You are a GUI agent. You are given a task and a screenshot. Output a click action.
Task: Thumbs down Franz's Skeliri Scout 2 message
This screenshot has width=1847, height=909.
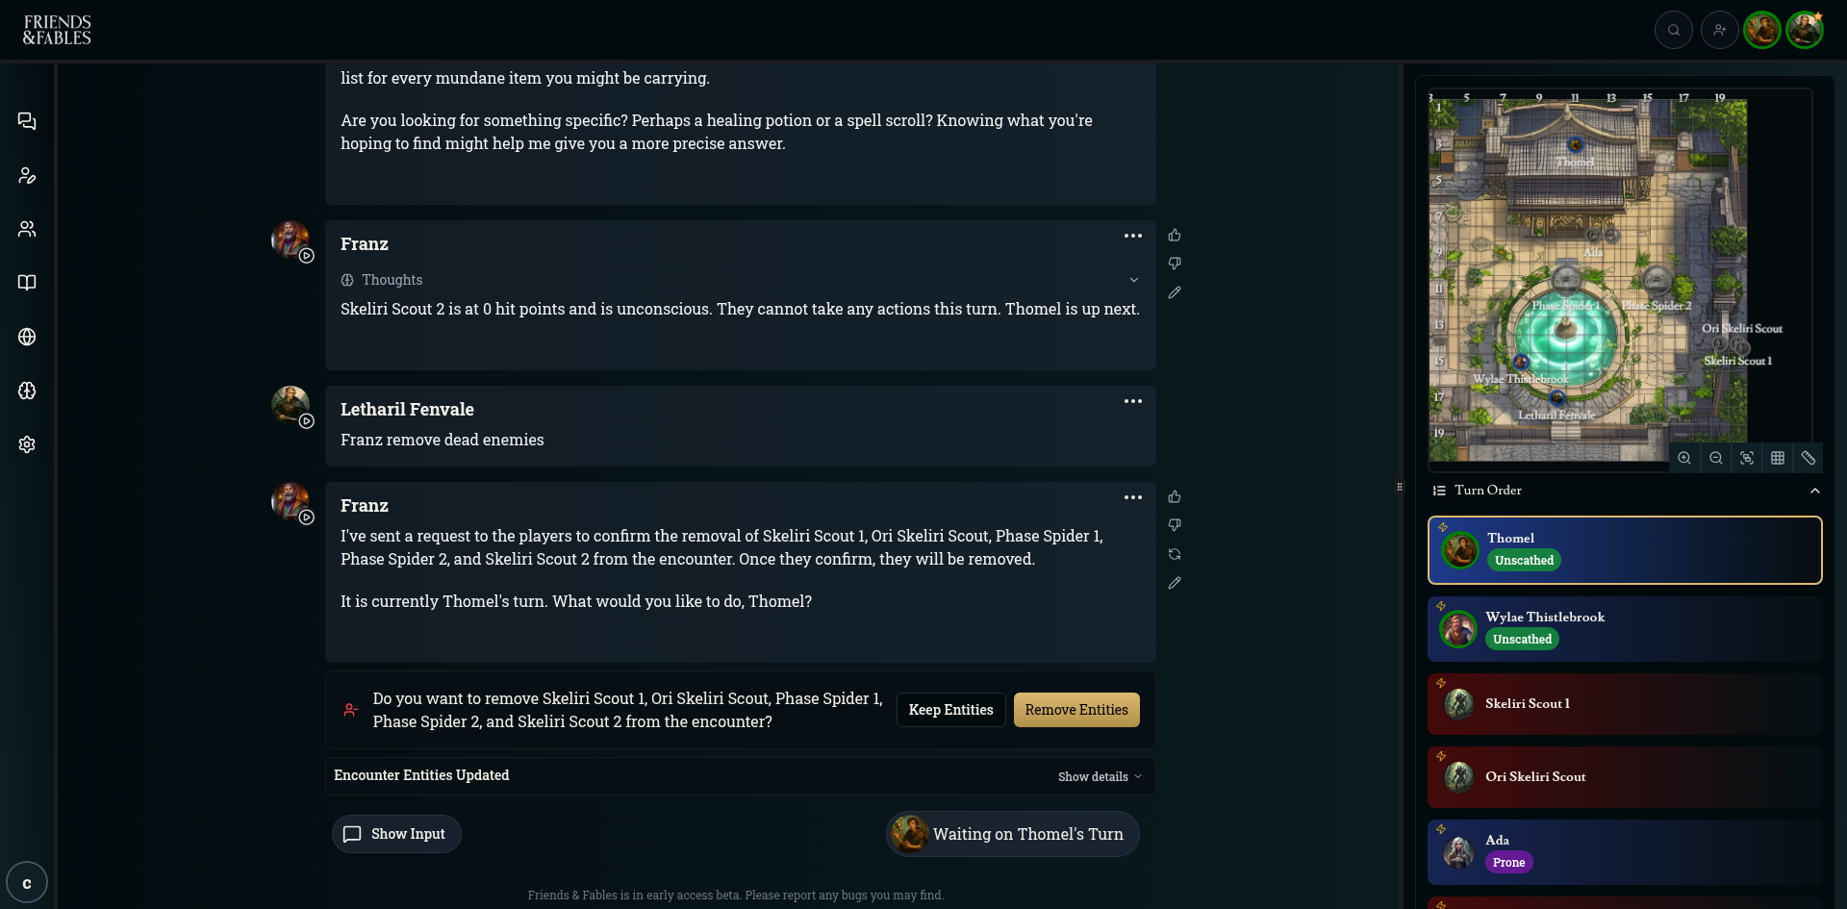tap(1175, 264)
